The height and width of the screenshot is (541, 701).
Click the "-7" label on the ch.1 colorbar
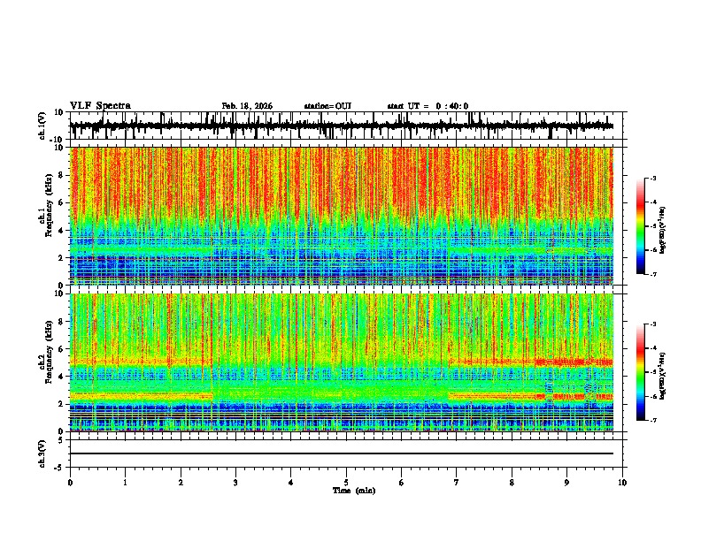point(653,274)
